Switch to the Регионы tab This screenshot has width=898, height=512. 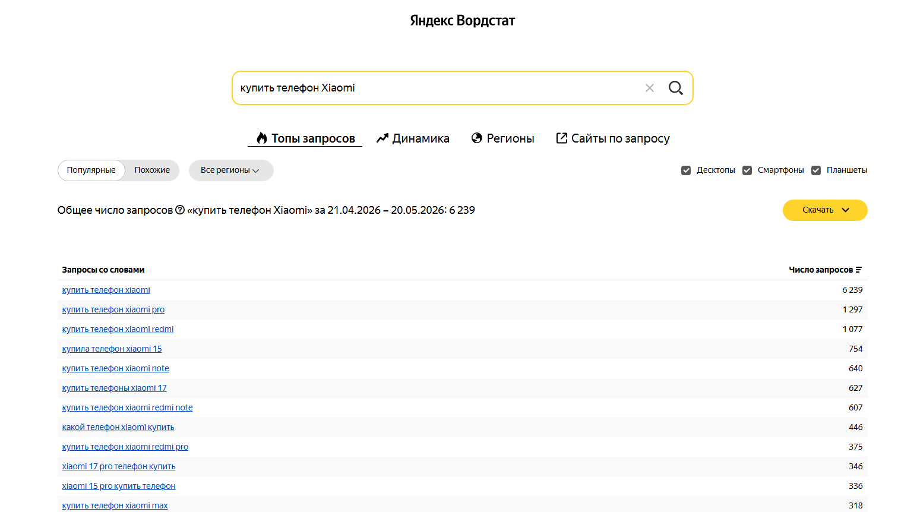click(503, 138)
